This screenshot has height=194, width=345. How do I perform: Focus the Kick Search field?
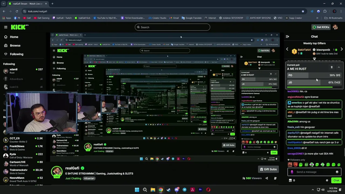coord(172,27)
